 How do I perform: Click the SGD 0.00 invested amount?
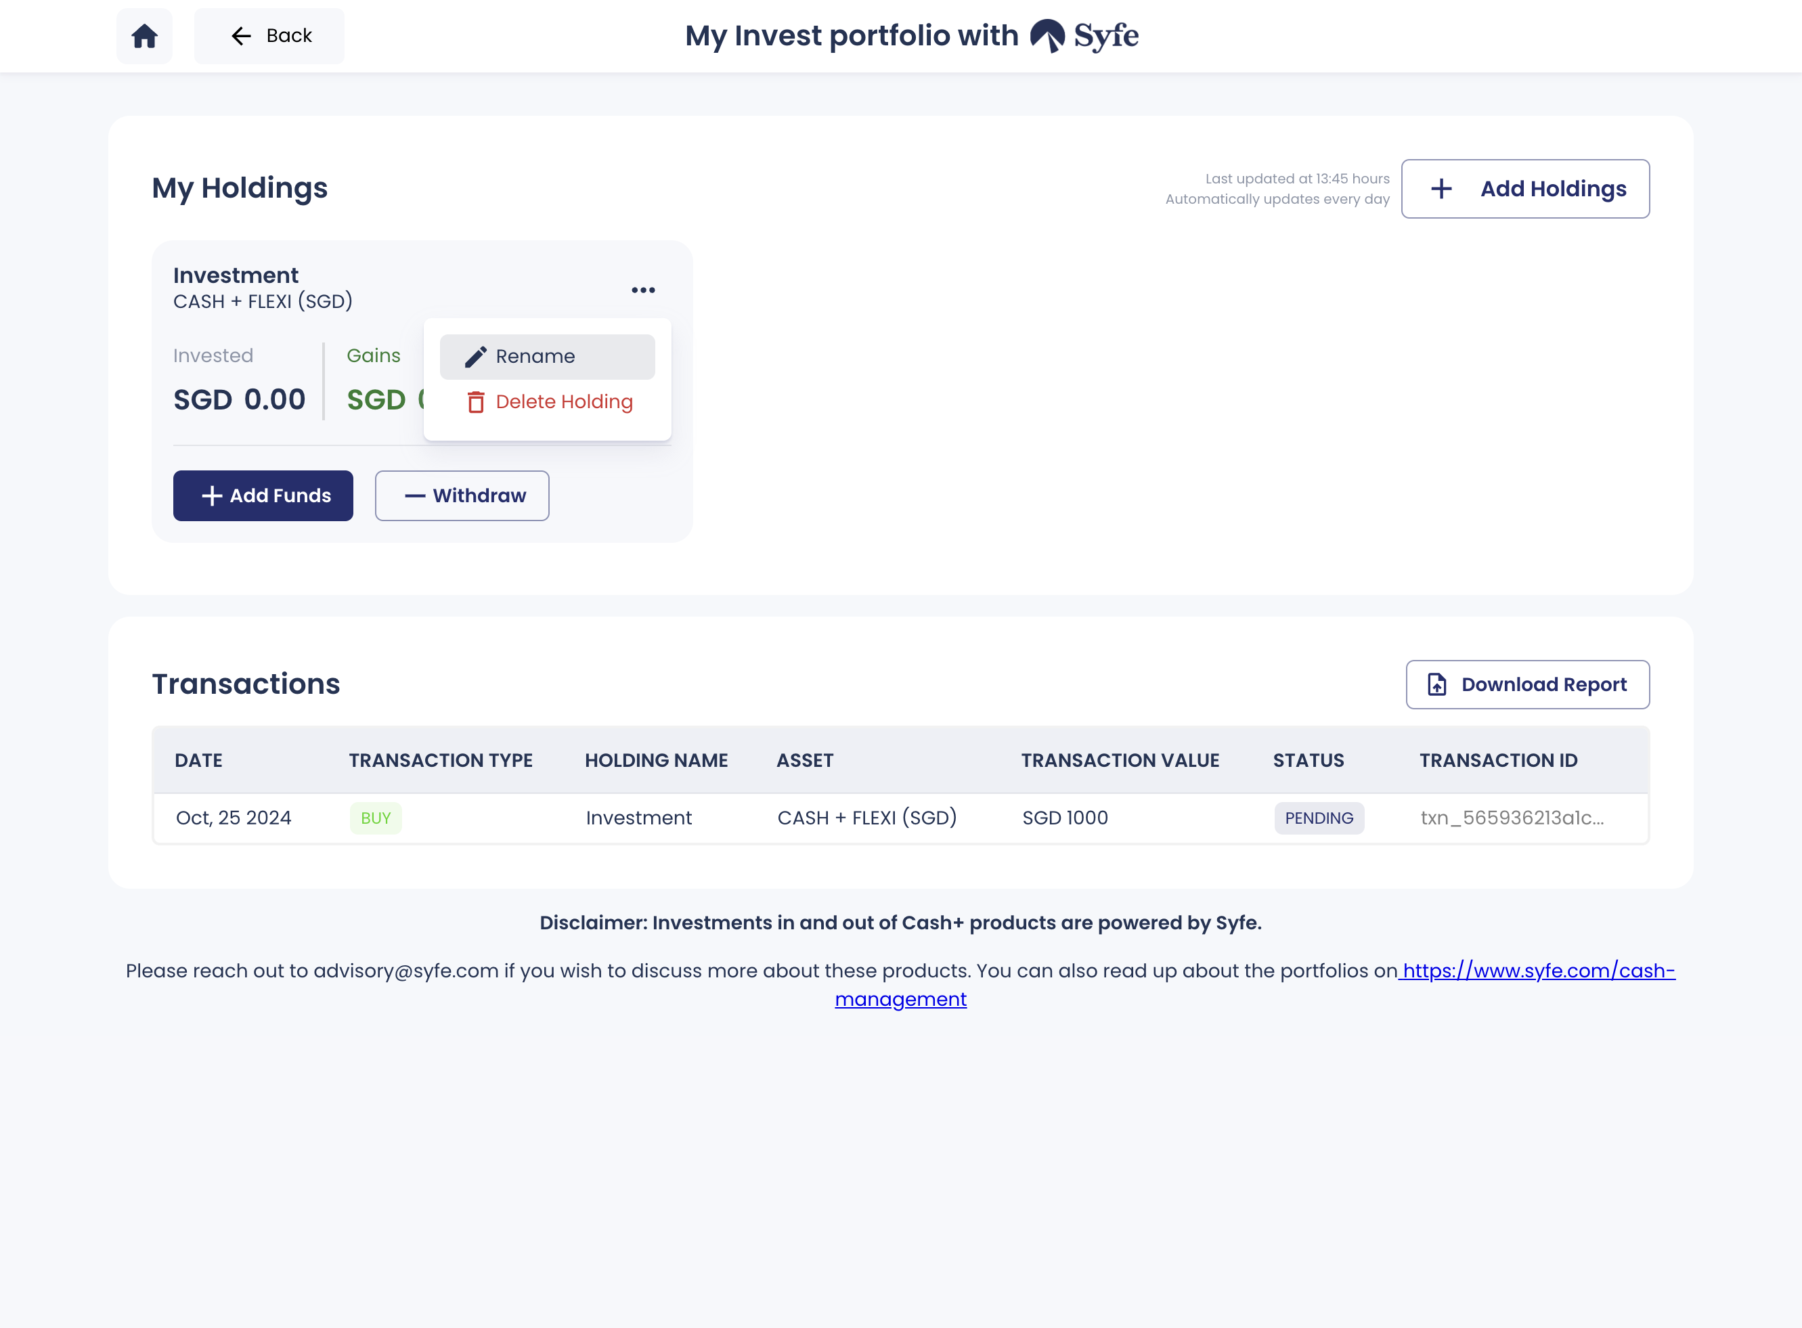tap(240, 399)
